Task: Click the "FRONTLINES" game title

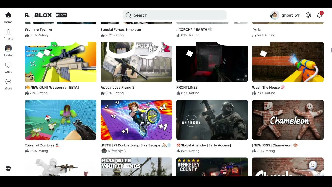Action: pos(187,87)
